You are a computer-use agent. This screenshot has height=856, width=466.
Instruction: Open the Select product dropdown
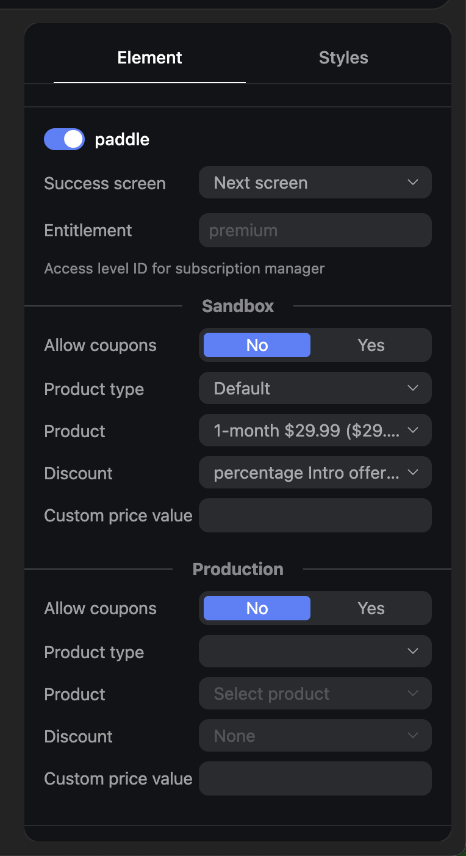(x=315, y=694)
